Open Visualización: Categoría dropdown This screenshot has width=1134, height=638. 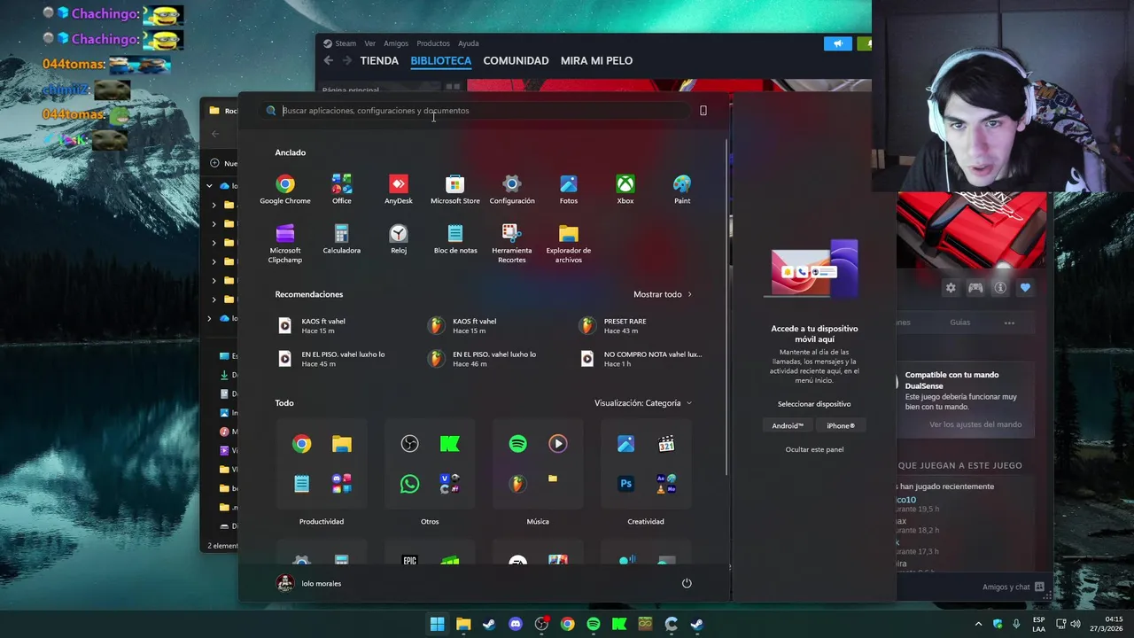click(x=643, y=403)
